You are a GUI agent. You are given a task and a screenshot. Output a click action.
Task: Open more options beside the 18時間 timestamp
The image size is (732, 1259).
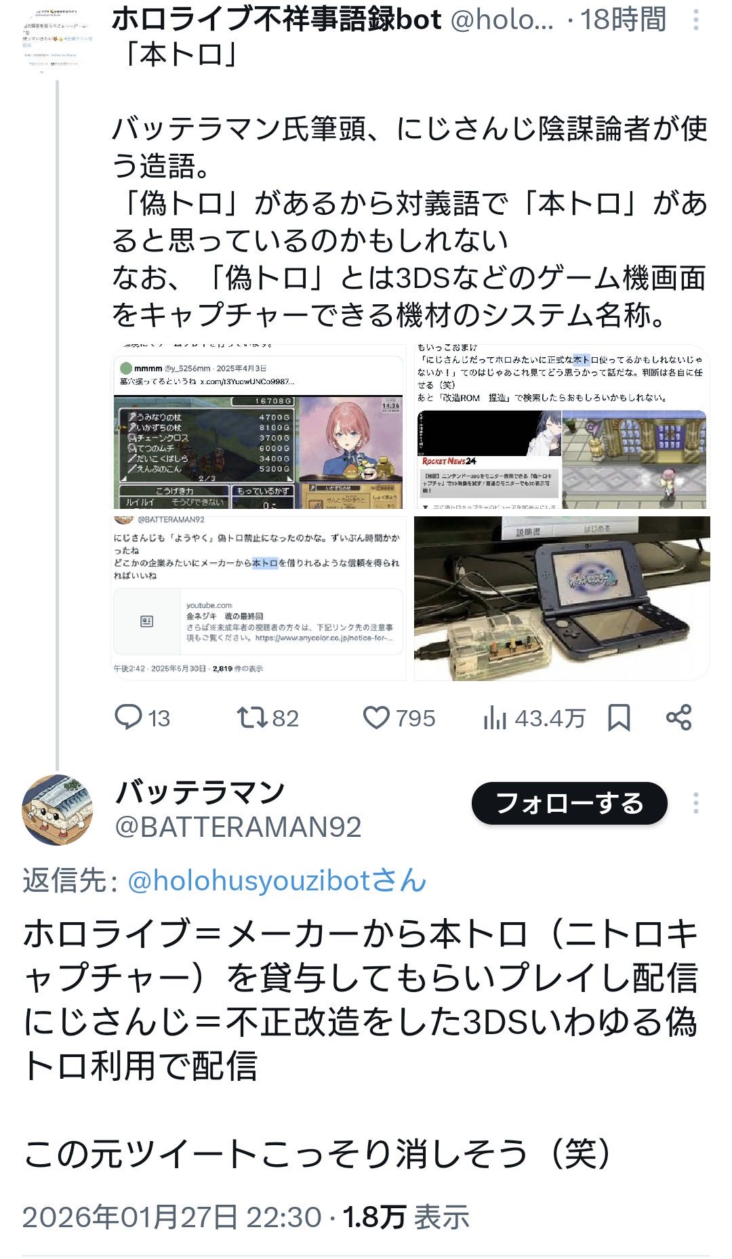coord(695,20)
